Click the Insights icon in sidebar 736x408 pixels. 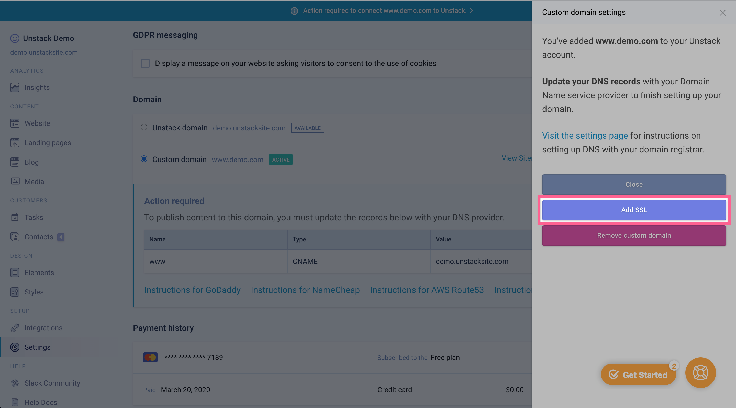[15, 87]
